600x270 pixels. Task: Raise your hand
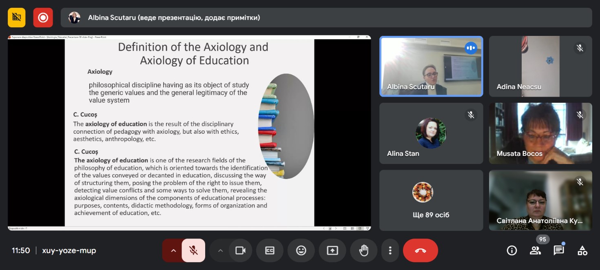click(363, 250)
